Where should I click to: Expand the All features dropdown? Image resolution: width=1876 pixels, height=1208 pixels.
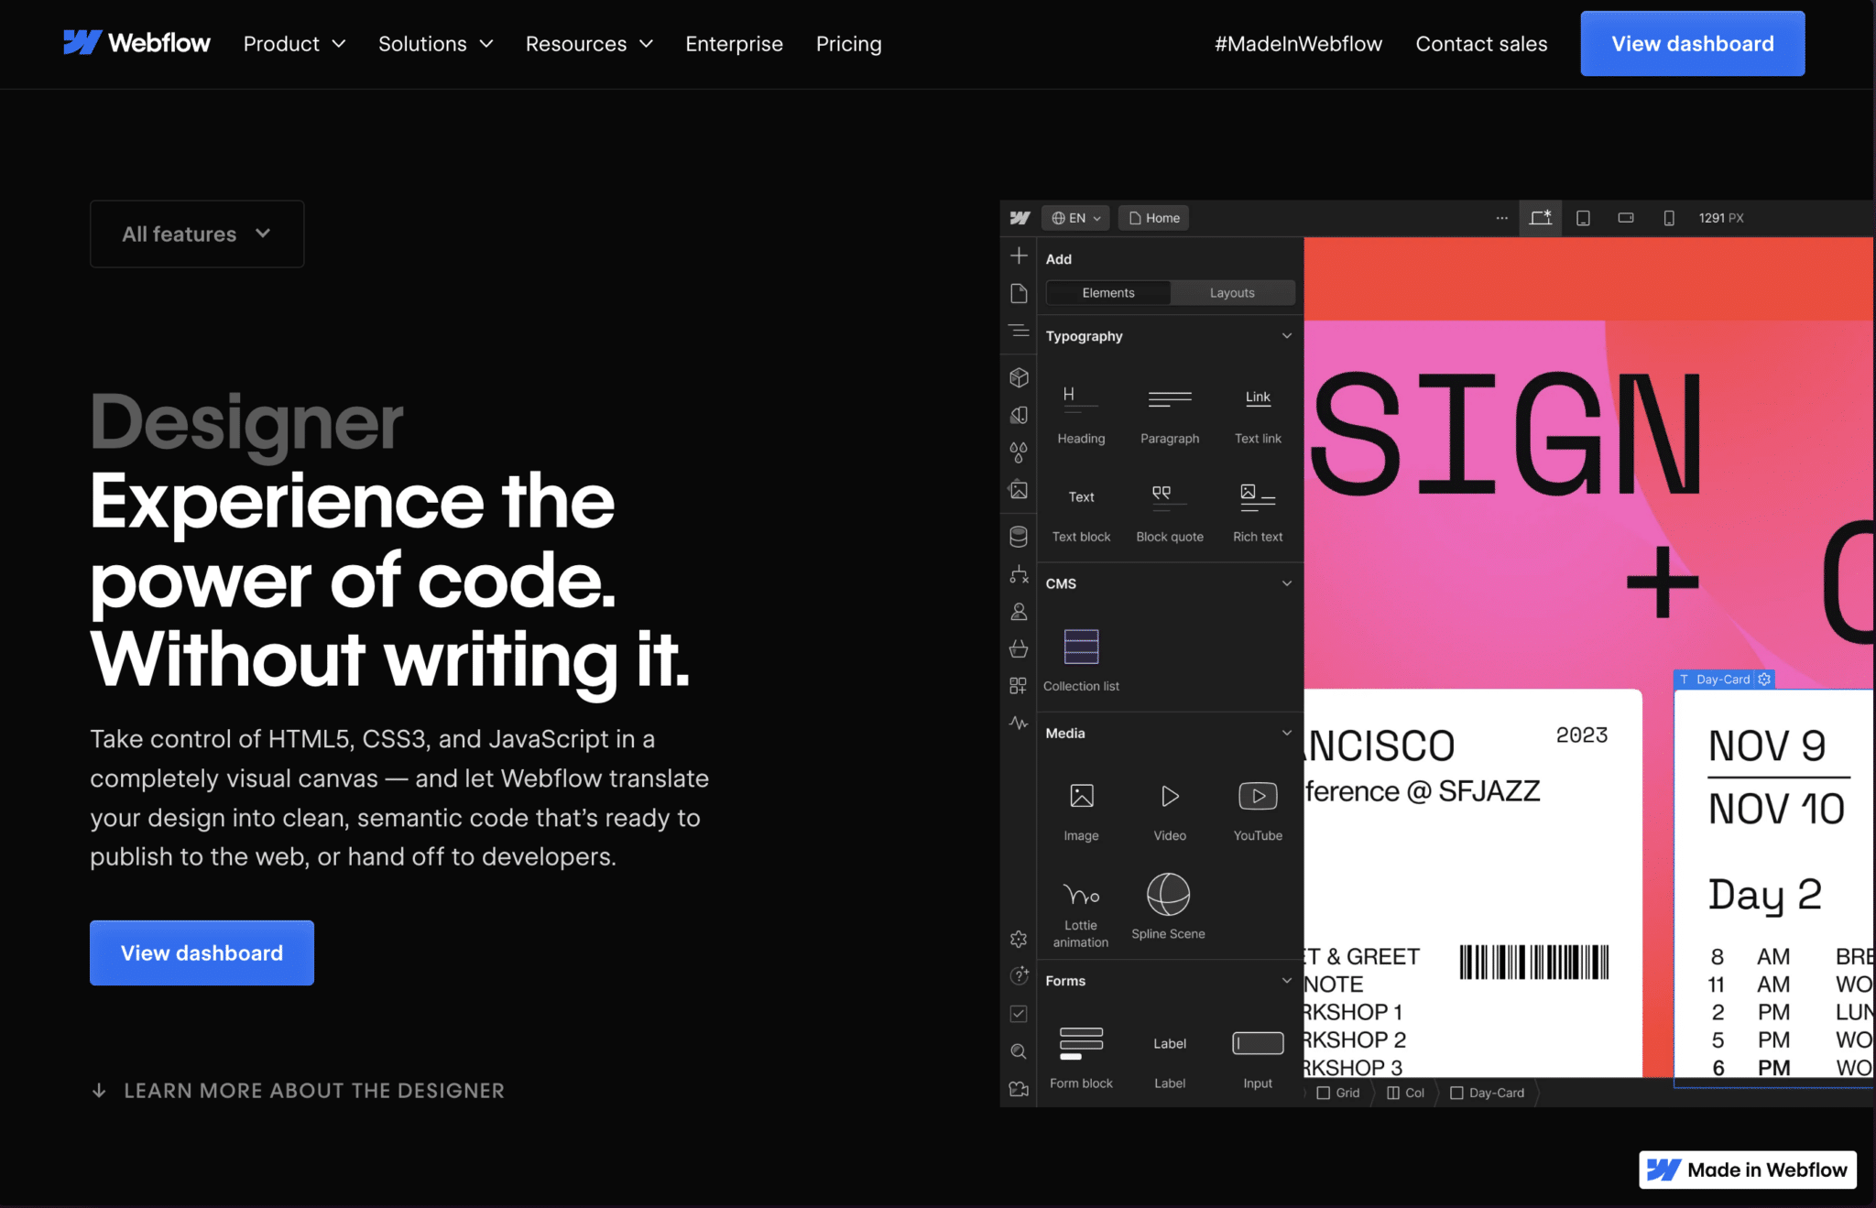196,234
